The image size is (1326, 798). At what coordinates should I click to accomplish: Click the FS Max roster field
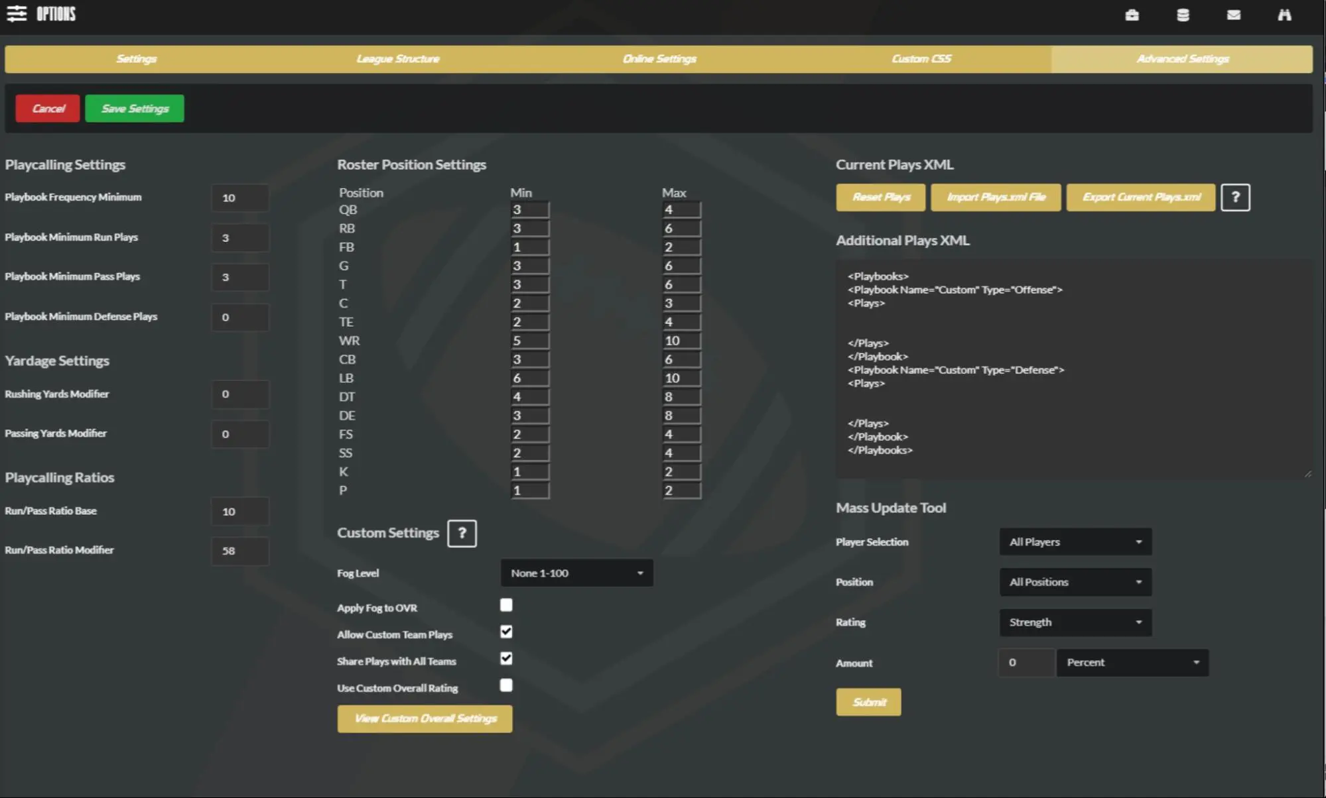click(681, 434)
